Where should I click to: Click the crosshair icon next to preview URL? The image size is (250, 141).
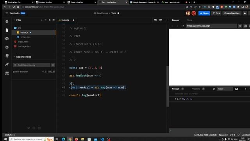pos(240,26)
